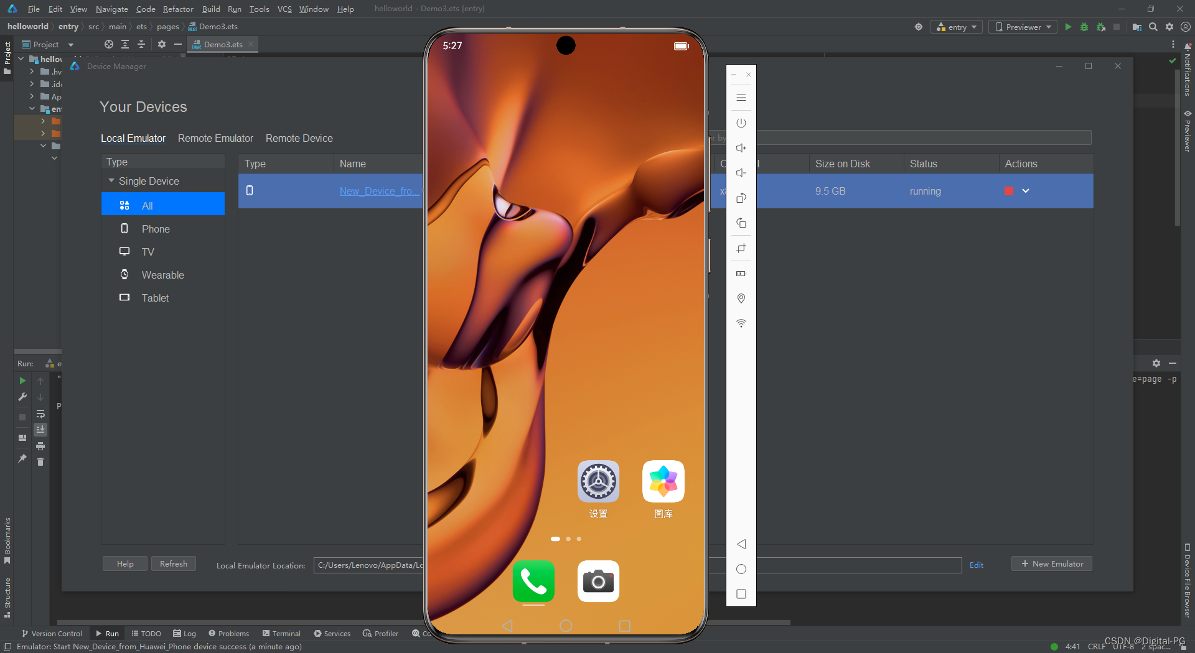
Task: Take a screenshot from the emulator toolbar
Action: [x=741, y=249]
